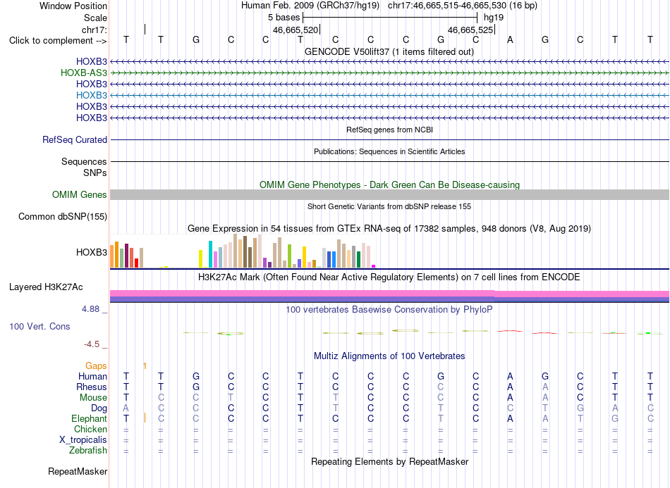
Task: Select the Chicken species label
Action: tap(90, 429)
